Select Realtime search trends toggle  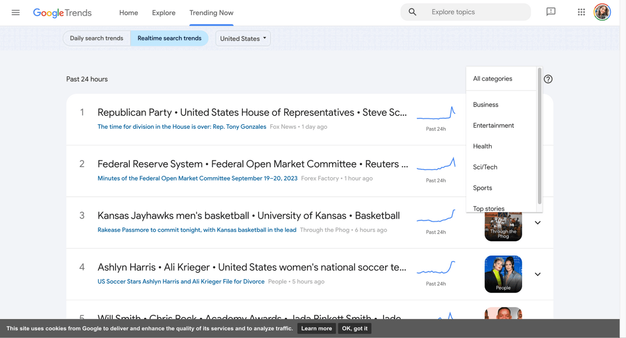coord(169,38)
